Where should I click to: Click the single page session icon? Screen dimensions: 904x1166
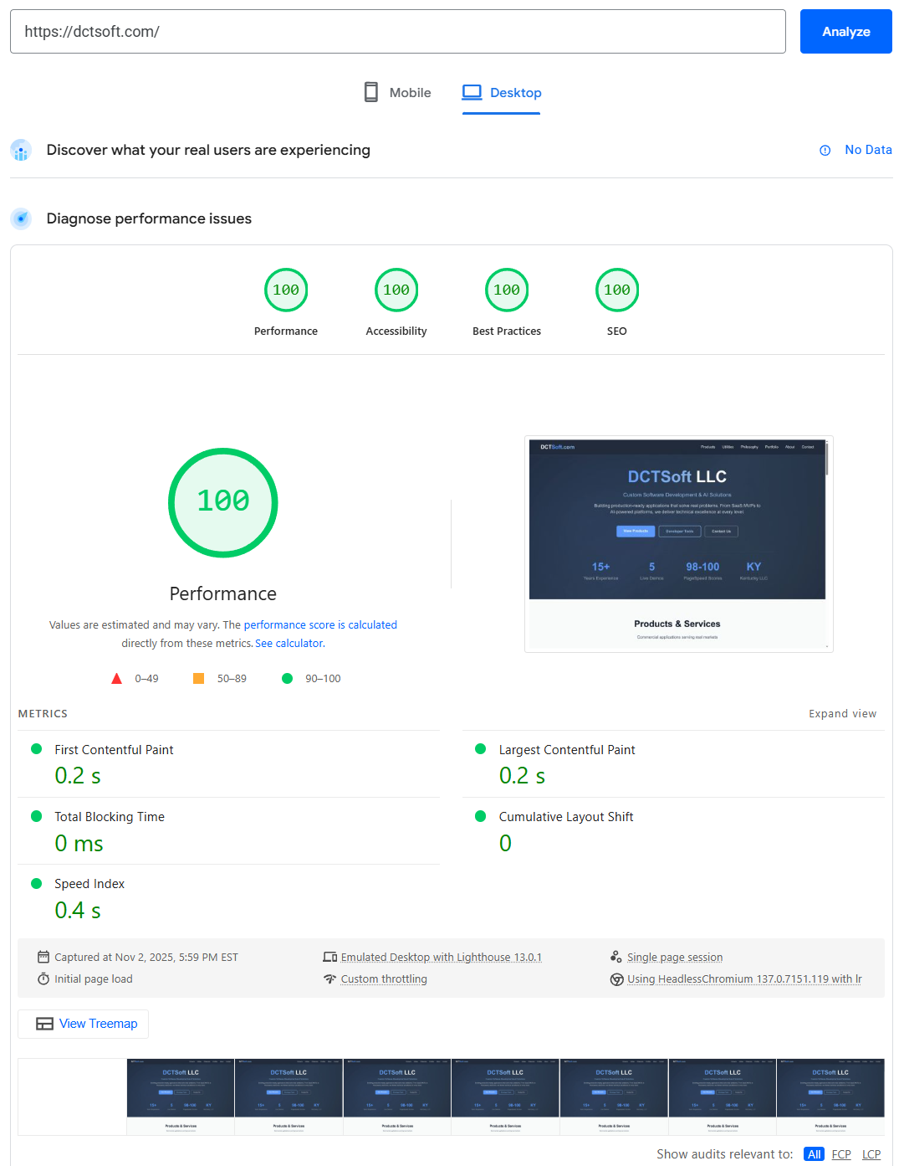615,956
